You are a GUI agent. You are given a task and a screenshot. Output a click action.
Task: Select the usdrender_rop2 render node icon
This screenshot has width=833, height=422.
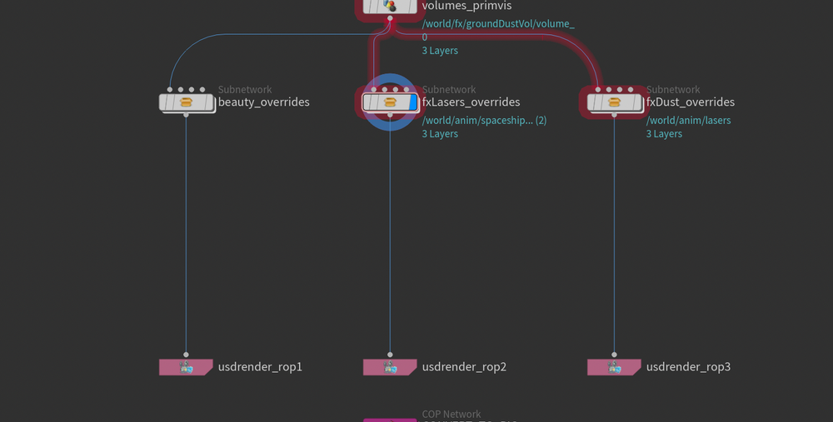[389, 367]
